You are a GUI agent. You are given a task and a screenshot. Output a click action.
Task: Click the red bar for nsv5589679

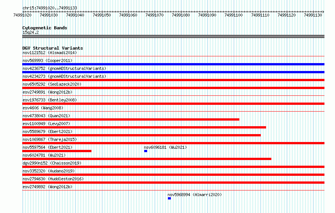tap(142, 135)
